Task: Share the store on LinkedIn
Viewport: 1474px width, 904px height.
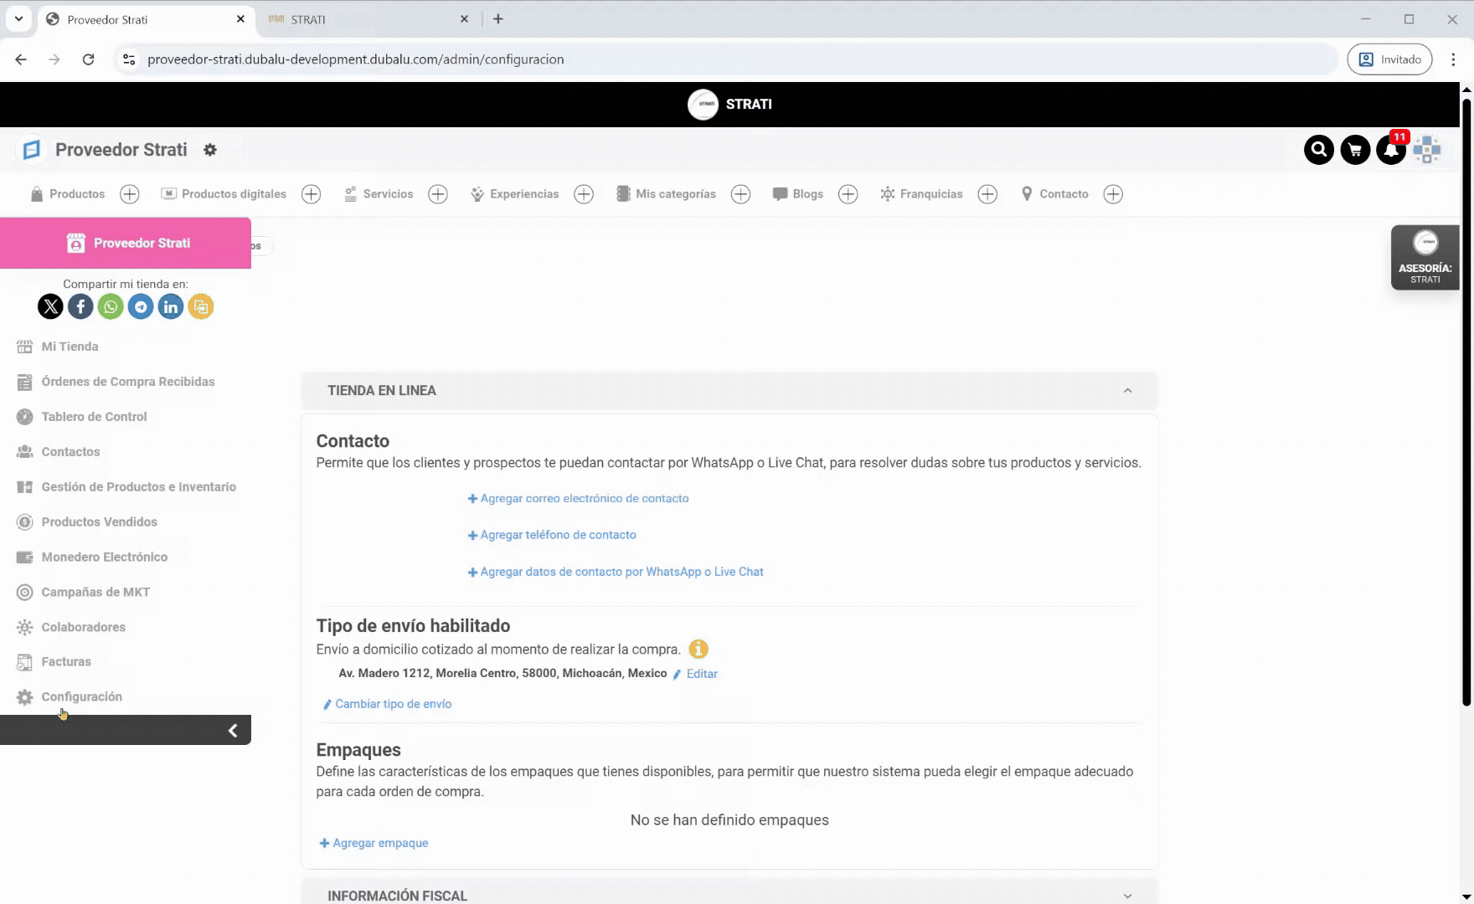Action: click(171, 306)
